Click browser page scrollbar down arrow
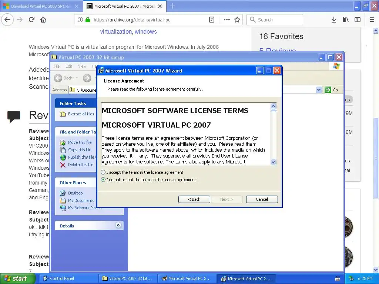The image size is (379, 284). pos(376,270)
